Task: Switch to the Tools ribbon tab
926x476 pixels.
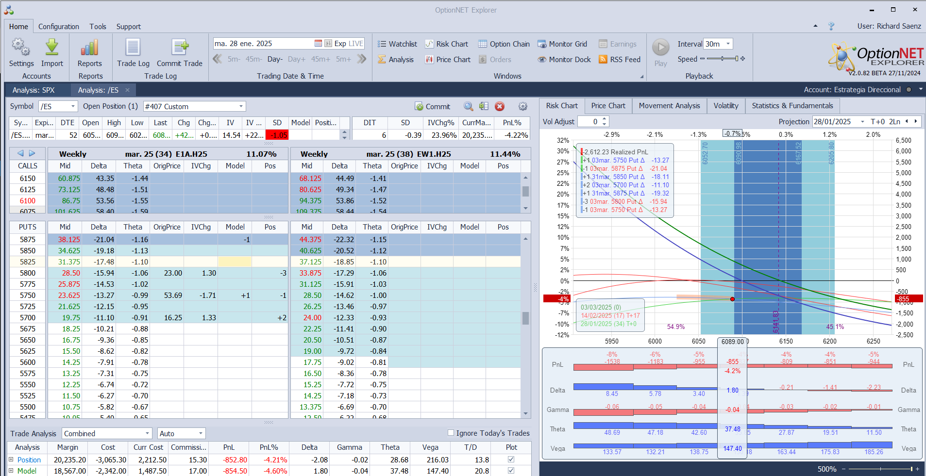Action: pos(98,27)
